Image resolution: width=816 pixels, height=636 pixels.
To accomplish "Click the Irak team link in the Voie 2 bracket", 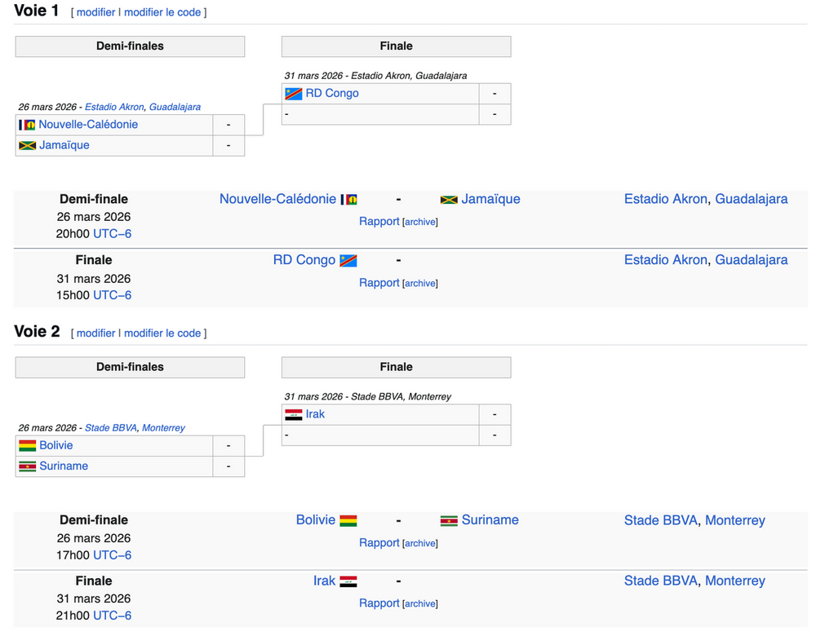I will (x=315, y=414).
